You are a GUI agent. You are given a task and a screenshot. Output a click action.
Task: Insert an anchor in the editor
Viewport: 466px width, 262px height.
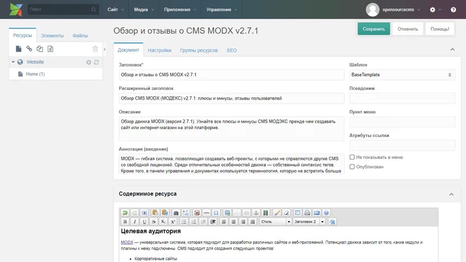pyautogui.click(x=256, y=213)
